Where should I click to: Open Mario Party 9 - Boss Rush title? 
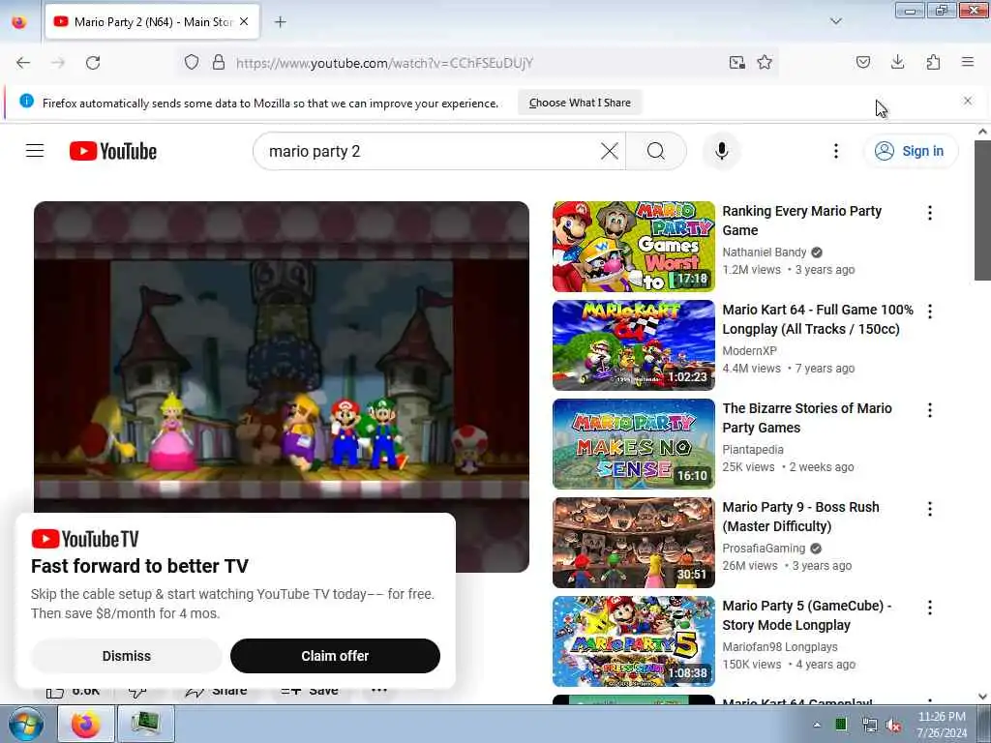point(800,517)
